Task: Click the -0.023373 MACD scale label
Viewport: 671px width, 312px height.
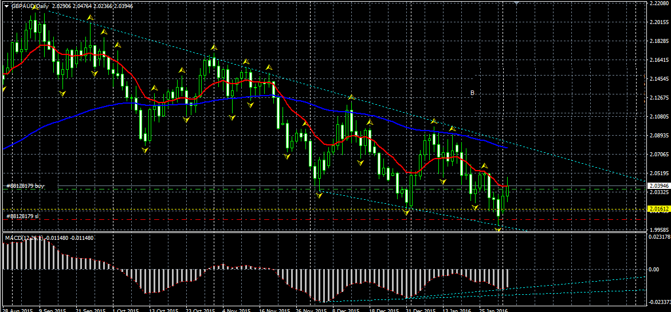Action: [660, 303]
